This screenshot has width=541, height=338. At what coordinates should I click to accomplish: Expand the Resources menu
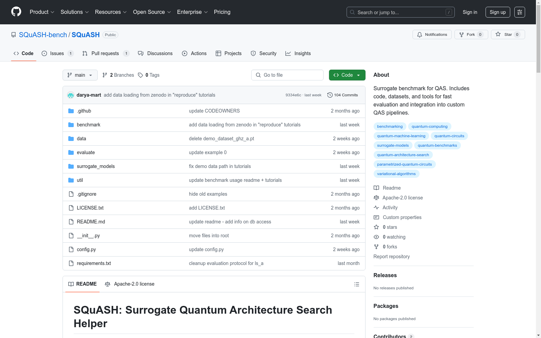point(111,12)
